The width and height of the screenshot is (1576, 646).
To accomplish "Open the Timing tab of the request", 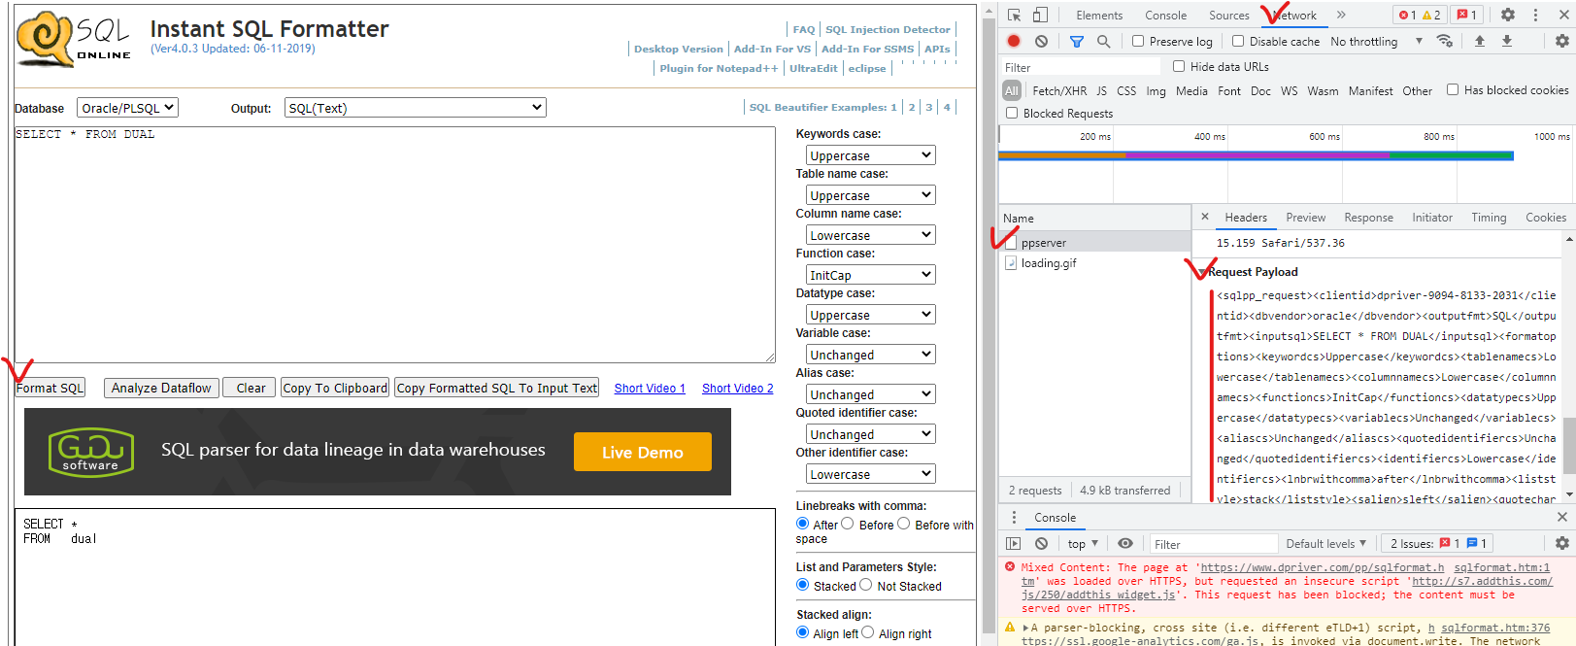I will (x=1489, y=218).
